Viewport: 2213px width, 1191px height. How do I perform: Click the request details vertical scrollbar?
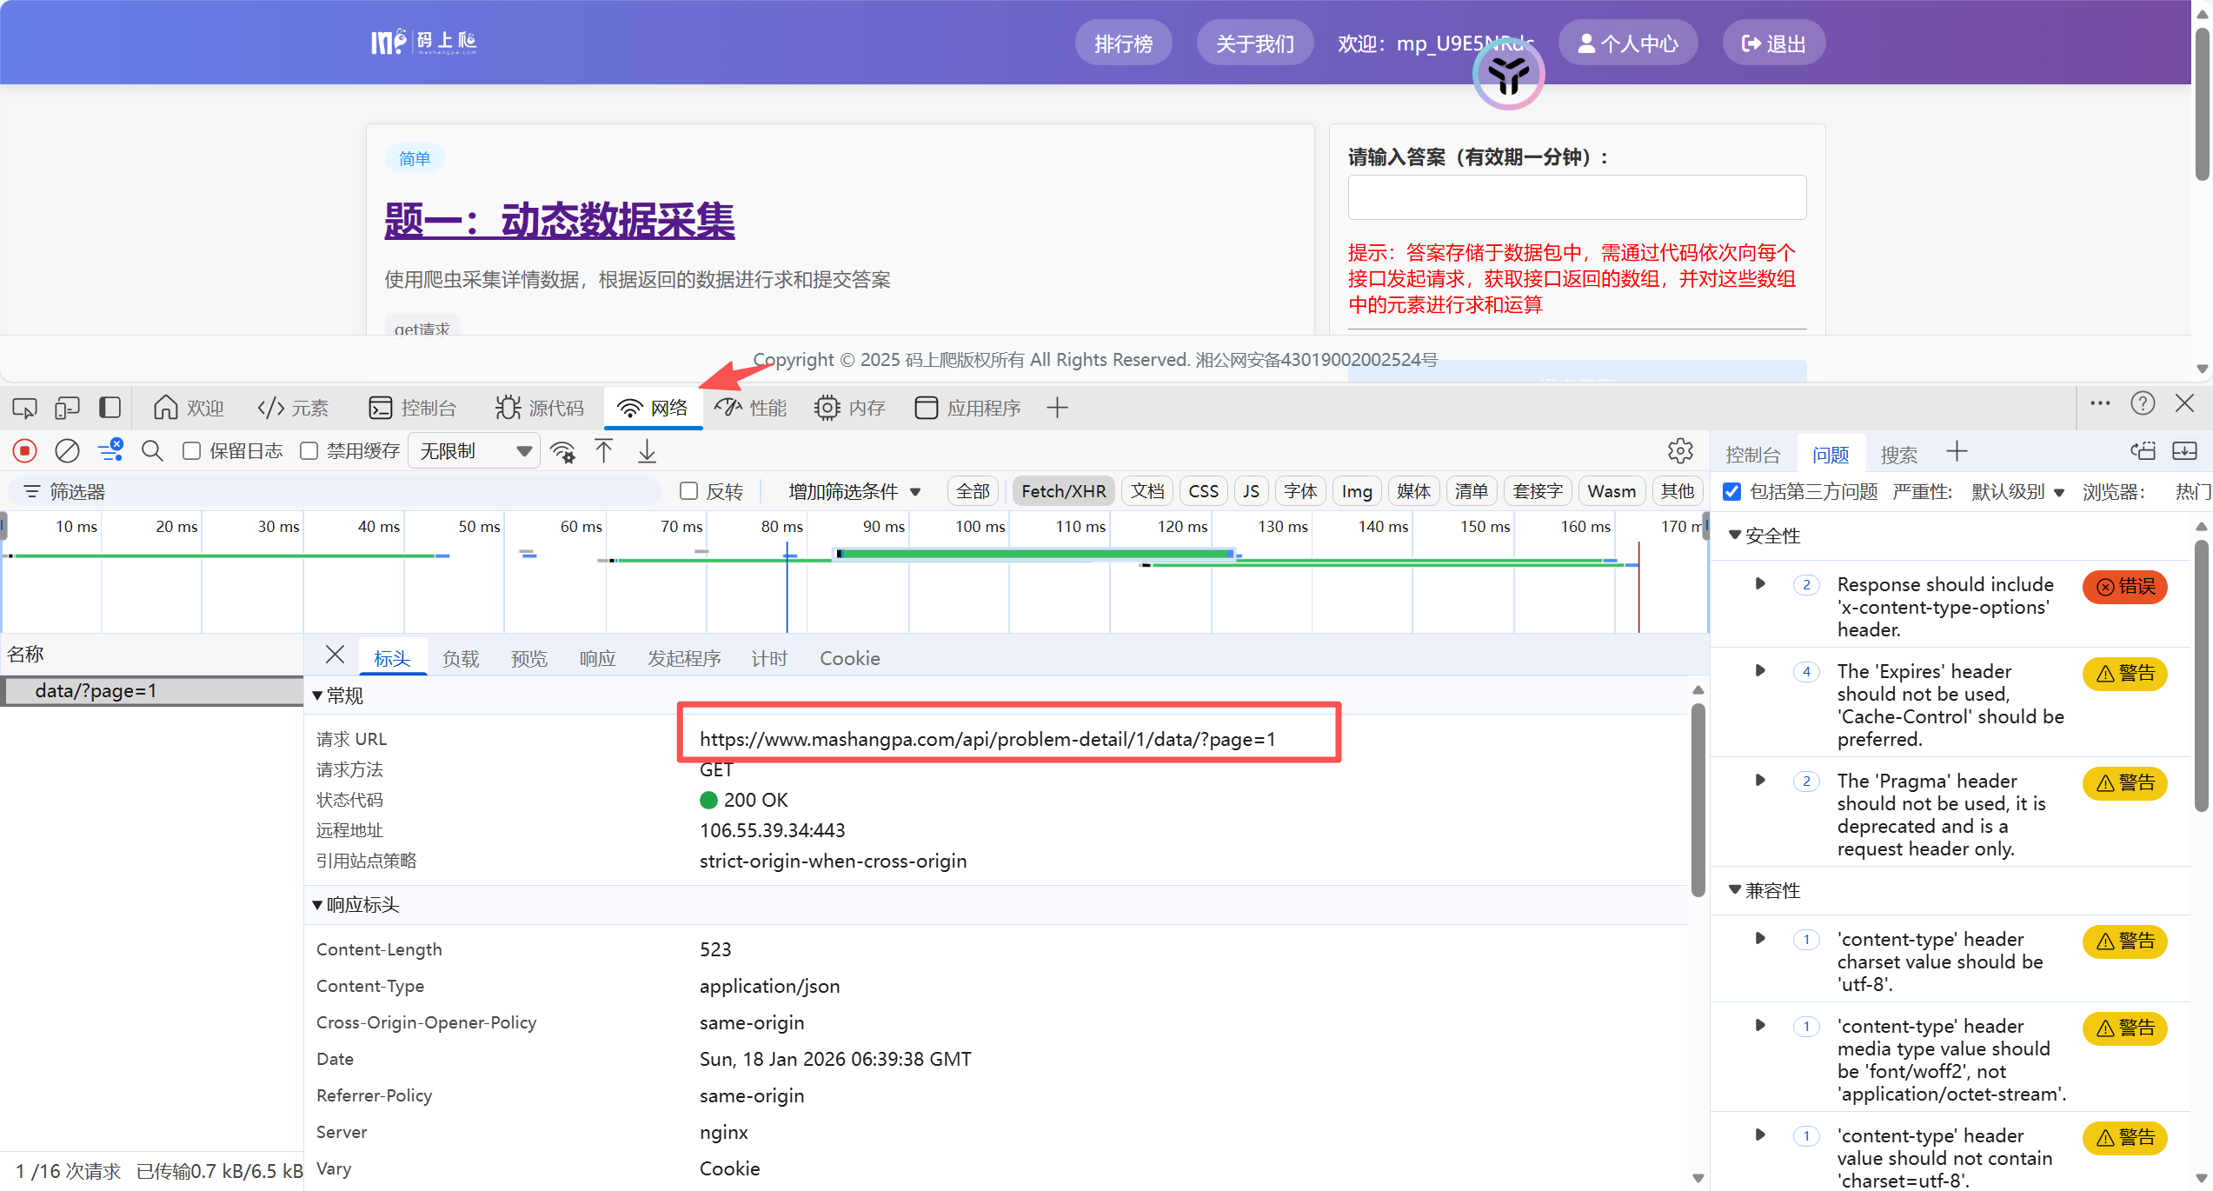pos(1698,800)
